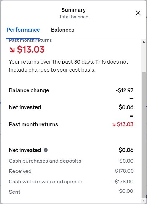Select the Performance tab

pos(23,30)
